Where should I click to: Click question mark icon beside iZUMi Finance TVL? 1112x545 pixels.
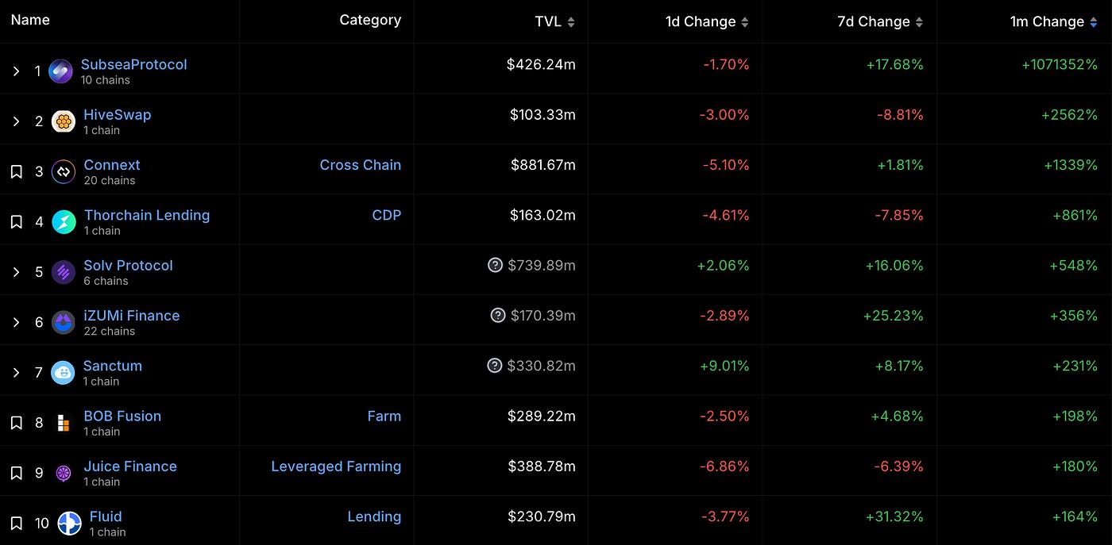pos(498,316)
